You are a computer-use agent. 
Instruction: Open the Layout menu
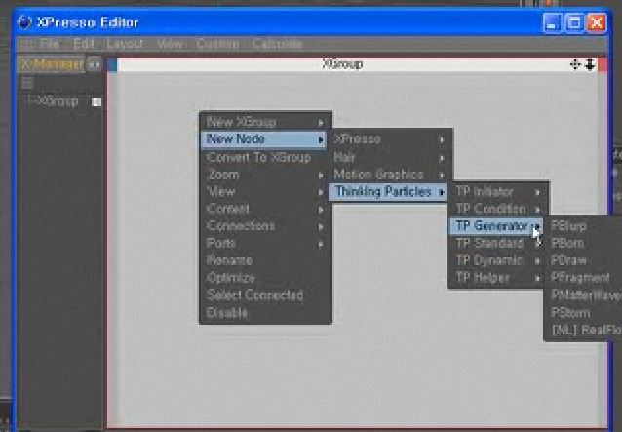[125, 43]
